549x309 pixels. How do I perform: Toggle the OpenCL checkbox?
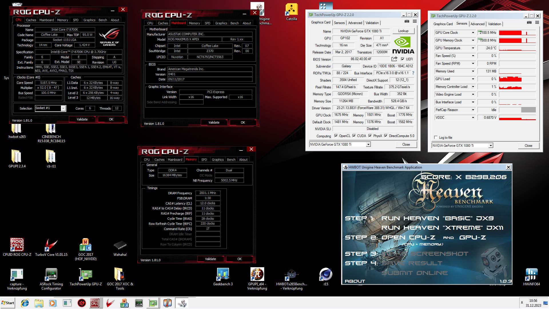[336, 136]
